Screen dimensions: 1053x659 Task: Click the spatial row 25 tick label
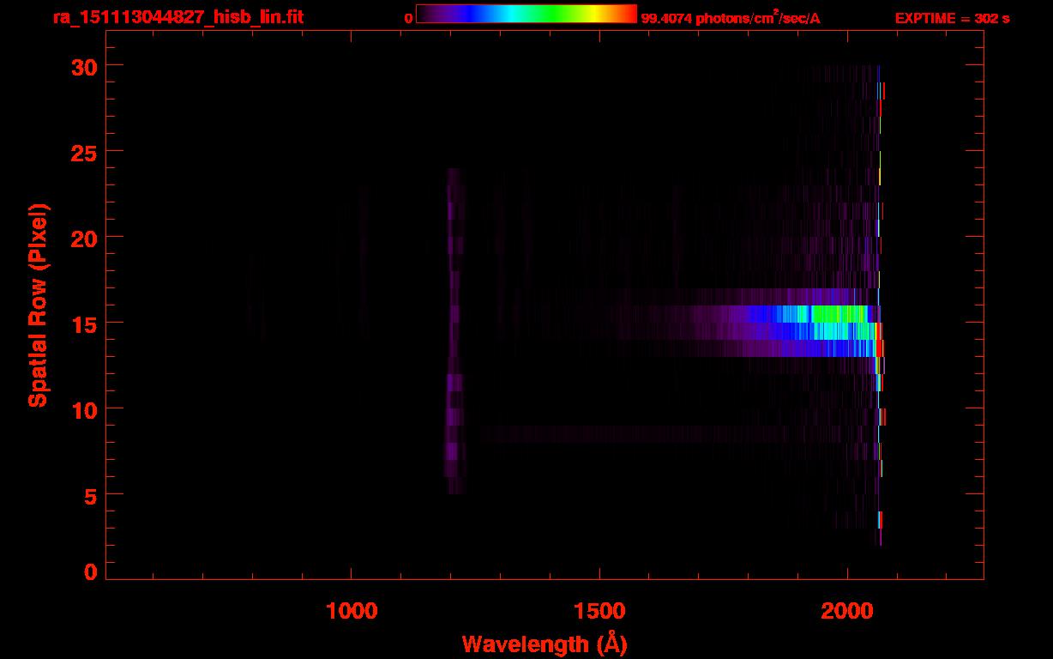(84, 151)
